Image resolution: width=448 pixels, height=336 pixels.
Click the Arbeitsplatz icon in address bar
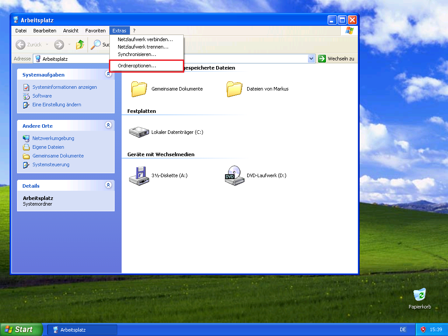click(x=38, y=59)
